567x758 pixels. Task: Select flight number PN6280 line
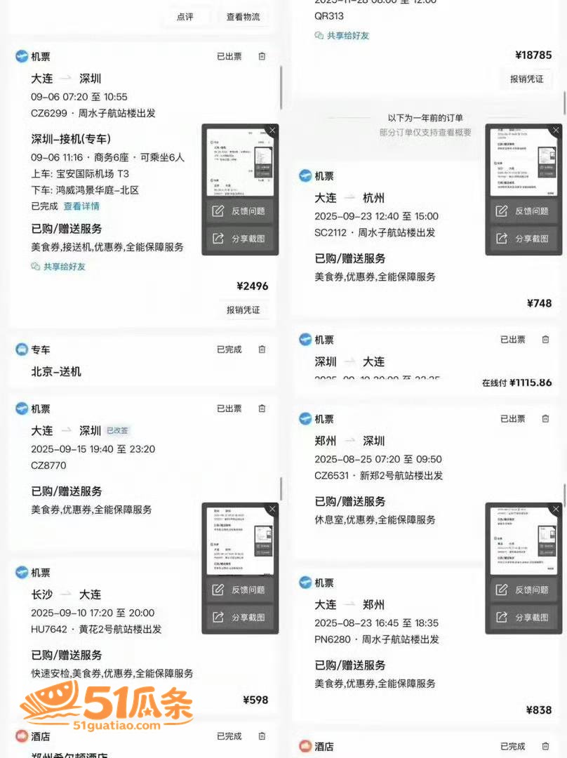[x=377, y=639]
